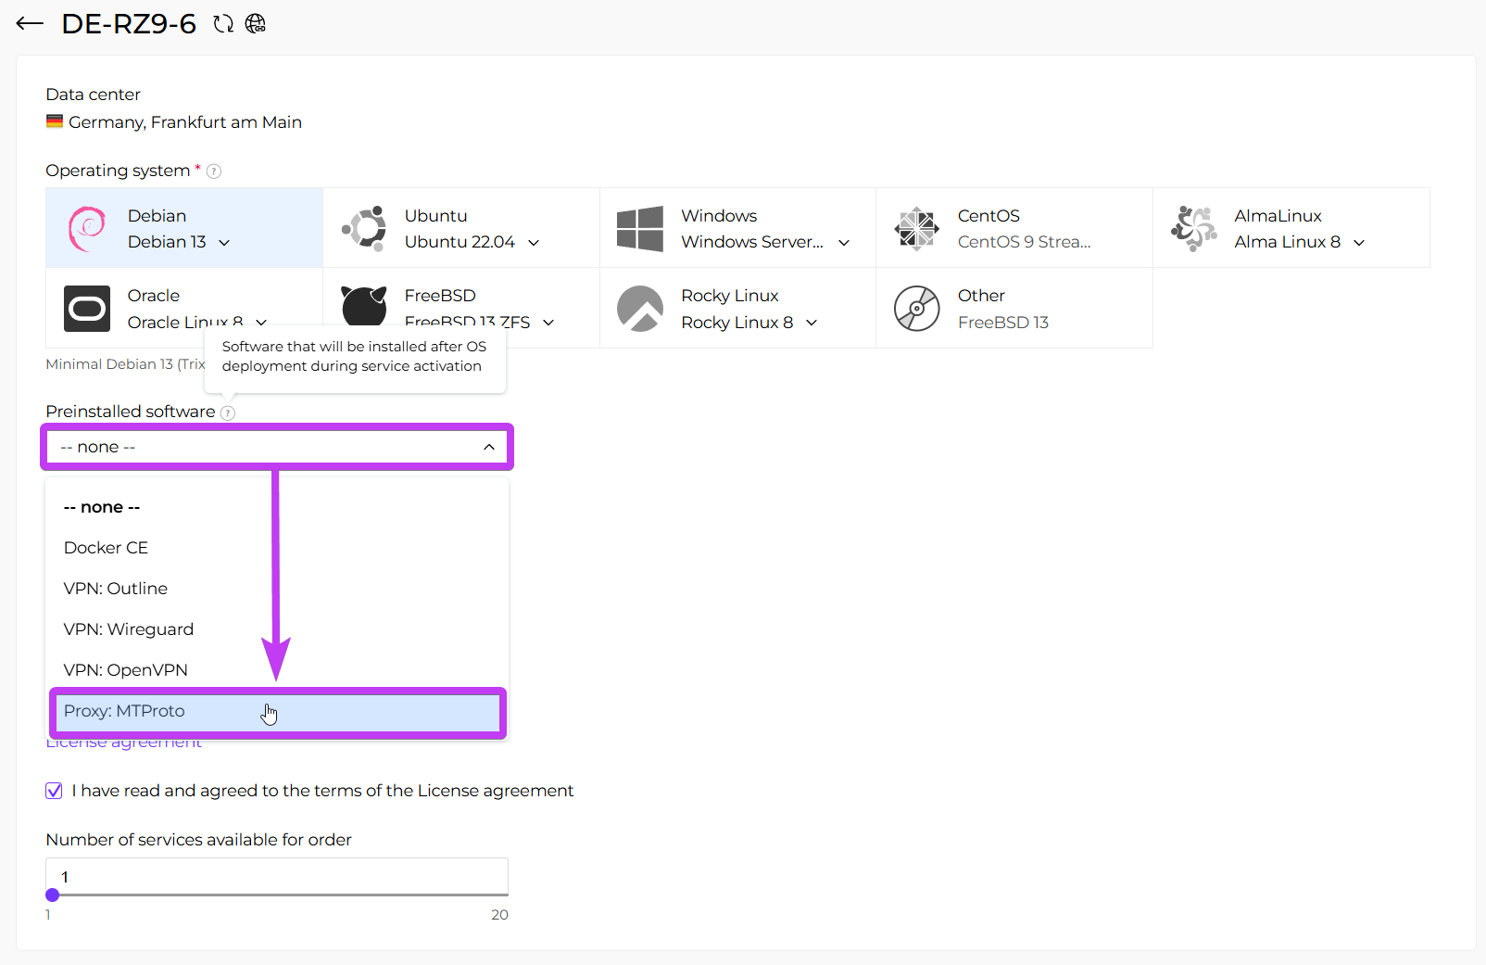This screenshot has height=965, width=1486.
Task: Click the 'Minimal Debian 13' description text
Action: (x=125, y=364)
